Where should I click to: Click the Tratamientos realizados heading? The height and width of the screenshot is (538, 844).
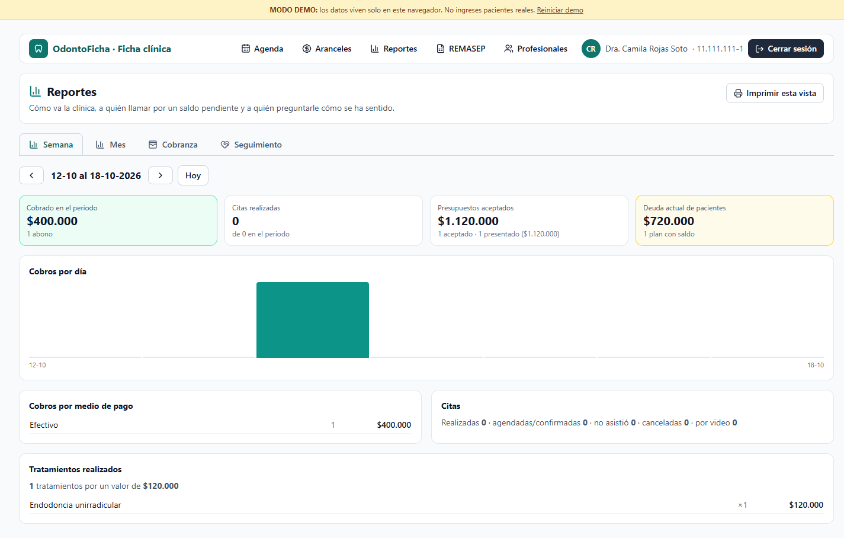tap(75, 469)
